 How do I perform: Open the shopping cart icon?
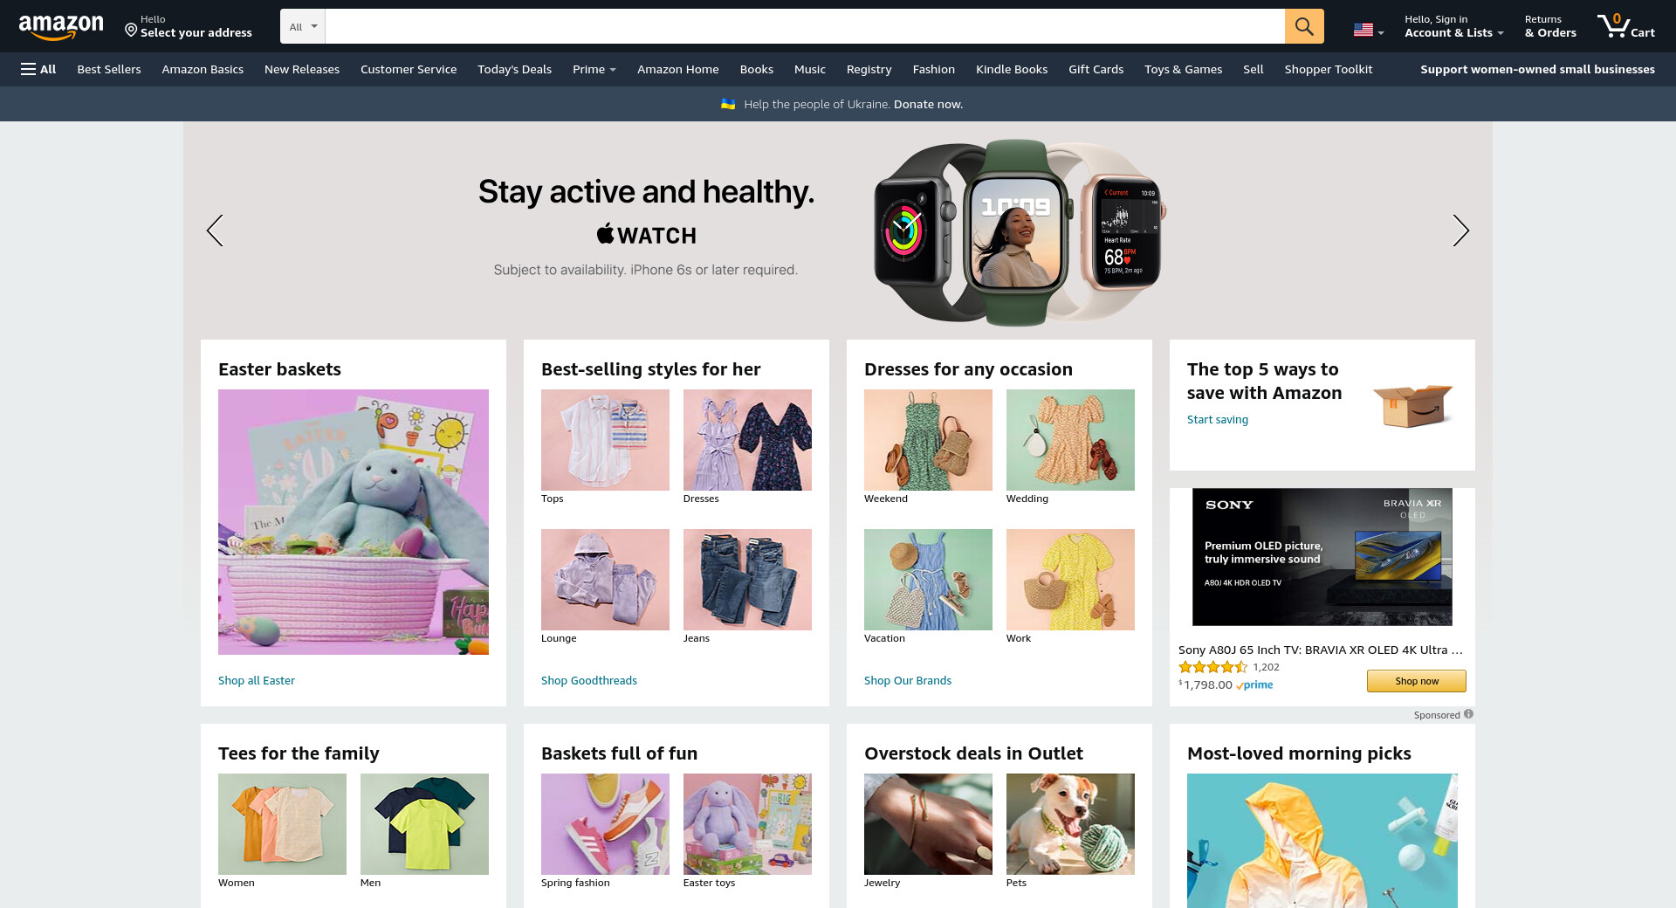1625,26
